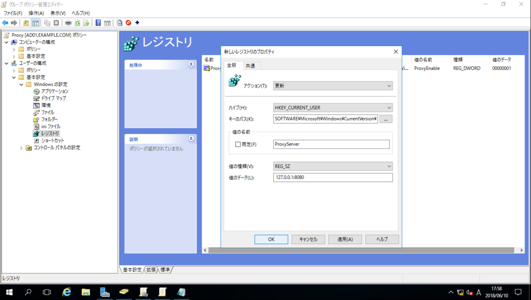531x300 pixels.
Task: Click the Print icon in the toolbar
Action: coord(68,22)
